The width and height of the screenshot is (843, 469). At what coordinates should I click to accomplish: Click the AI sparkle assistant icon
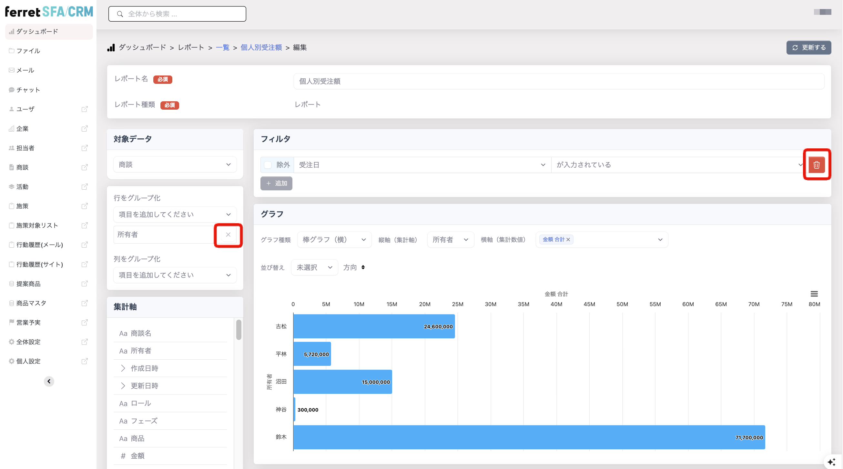[831, 462]
